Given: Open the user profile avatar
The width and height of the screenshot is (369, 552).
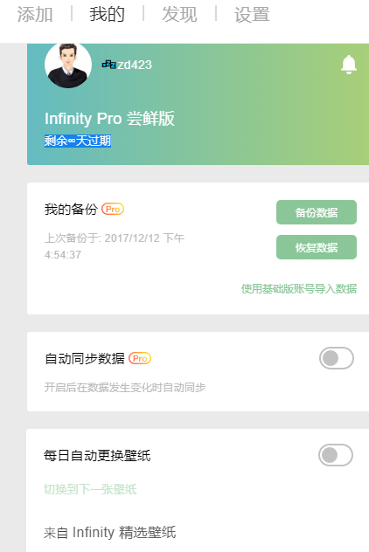Looking at the screenshot, I should (x=68, y=66).
